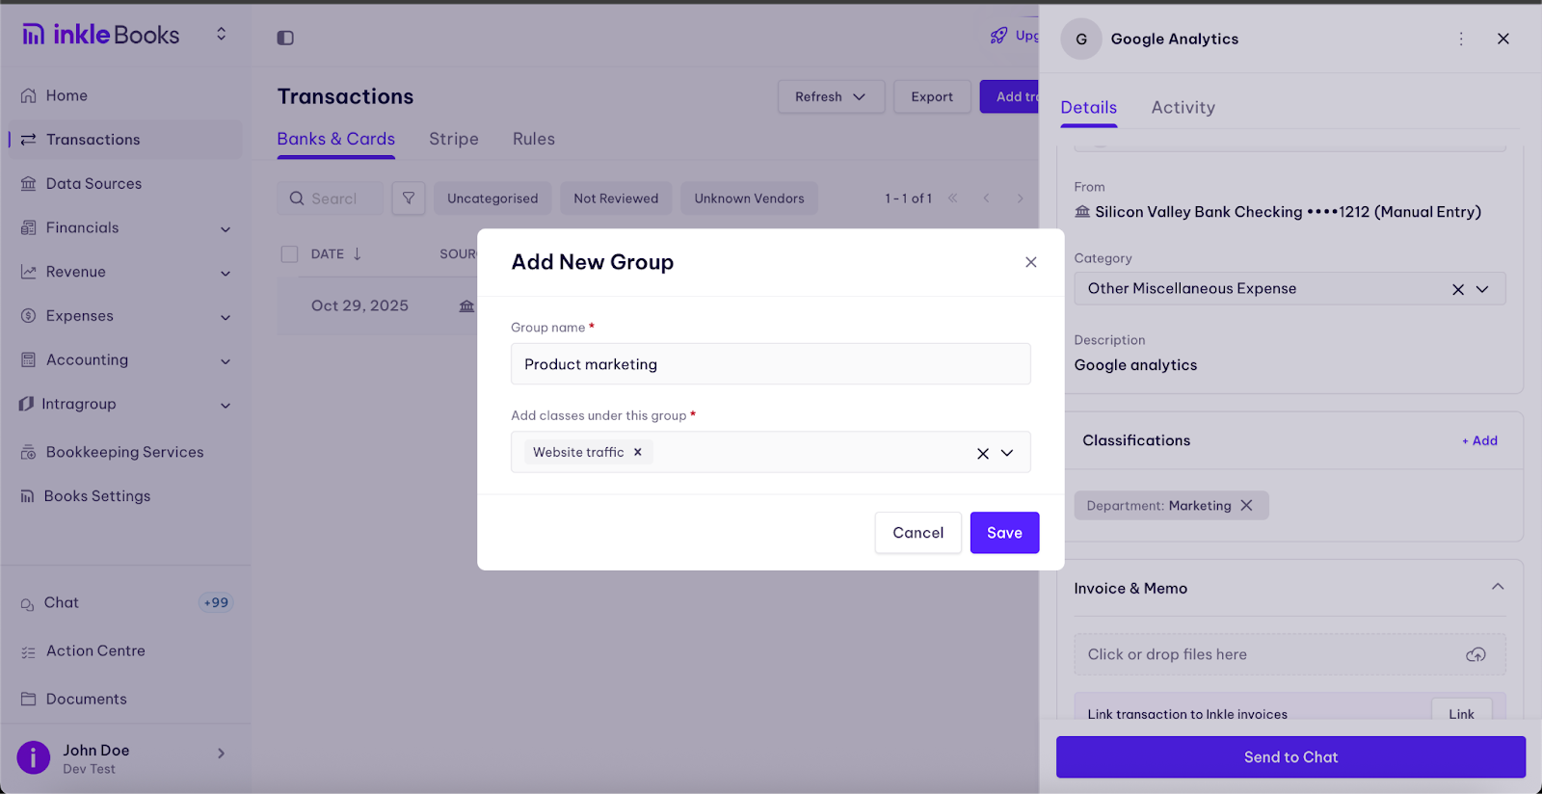Click the next page arrow
The image size is (1542, 794).
pyautogui.click(x=1020, y=198)
